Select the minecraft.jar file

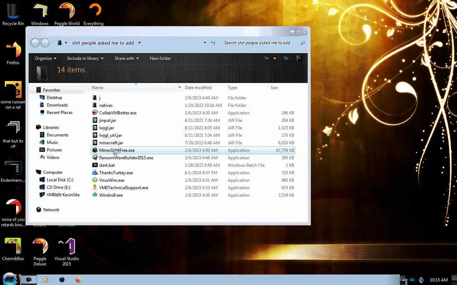[x=111, y=142]
